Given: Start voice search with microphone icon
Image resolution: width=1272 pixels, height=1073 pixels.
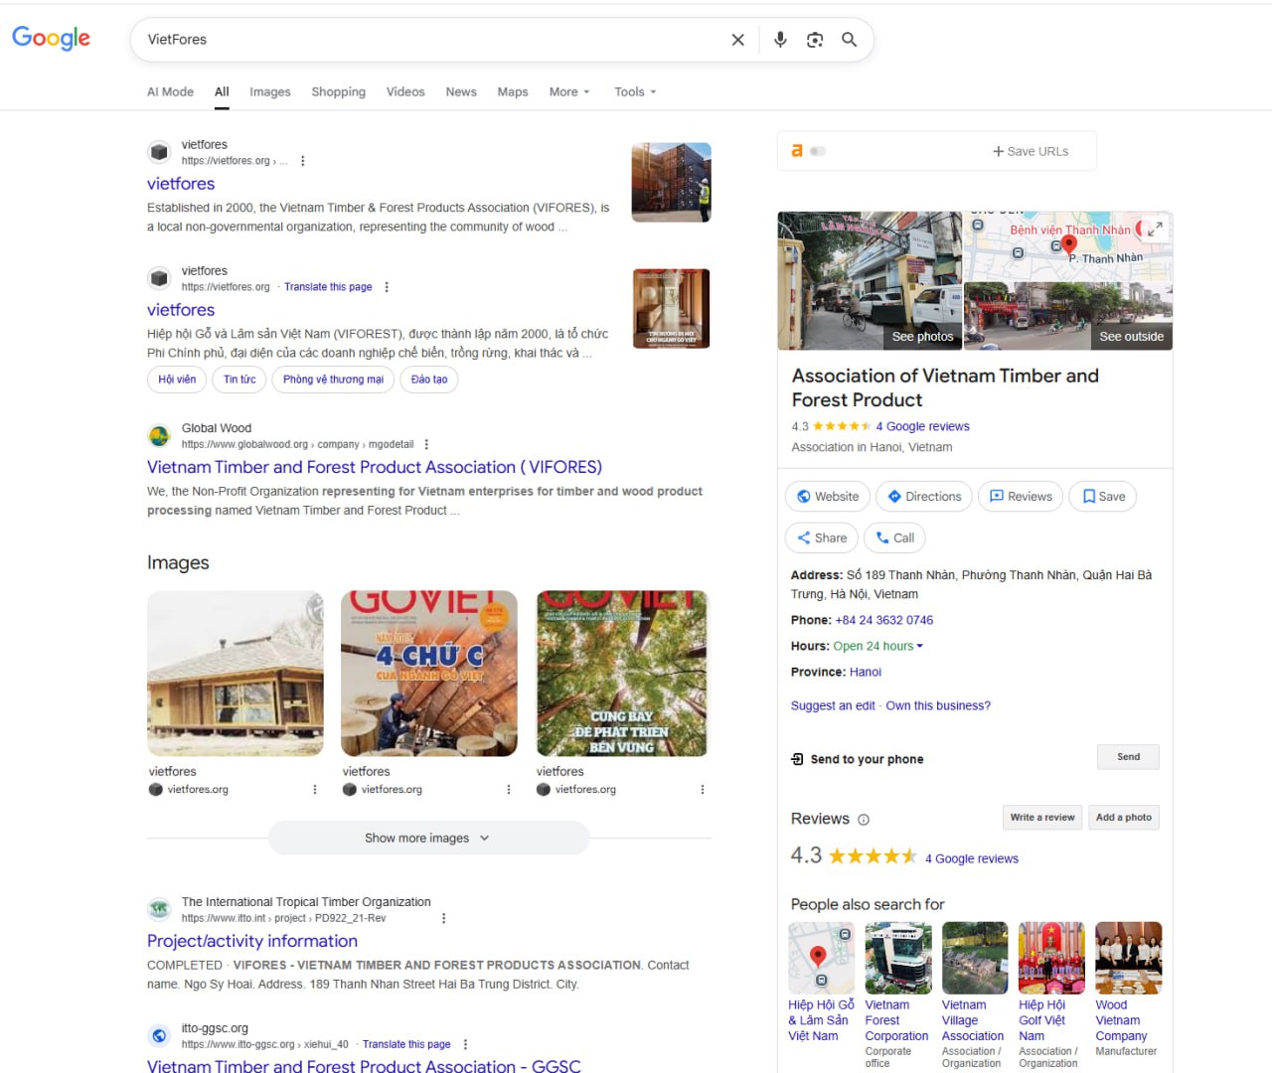Looking at the screenshot, I should pyautogui.click(x=780, y=40).
